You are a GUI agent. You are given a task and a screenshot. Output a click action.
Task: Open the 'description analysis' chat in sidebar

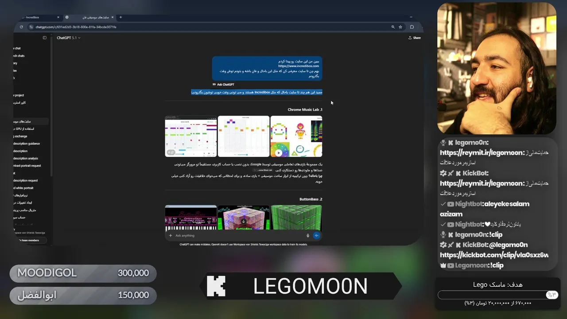26,158
